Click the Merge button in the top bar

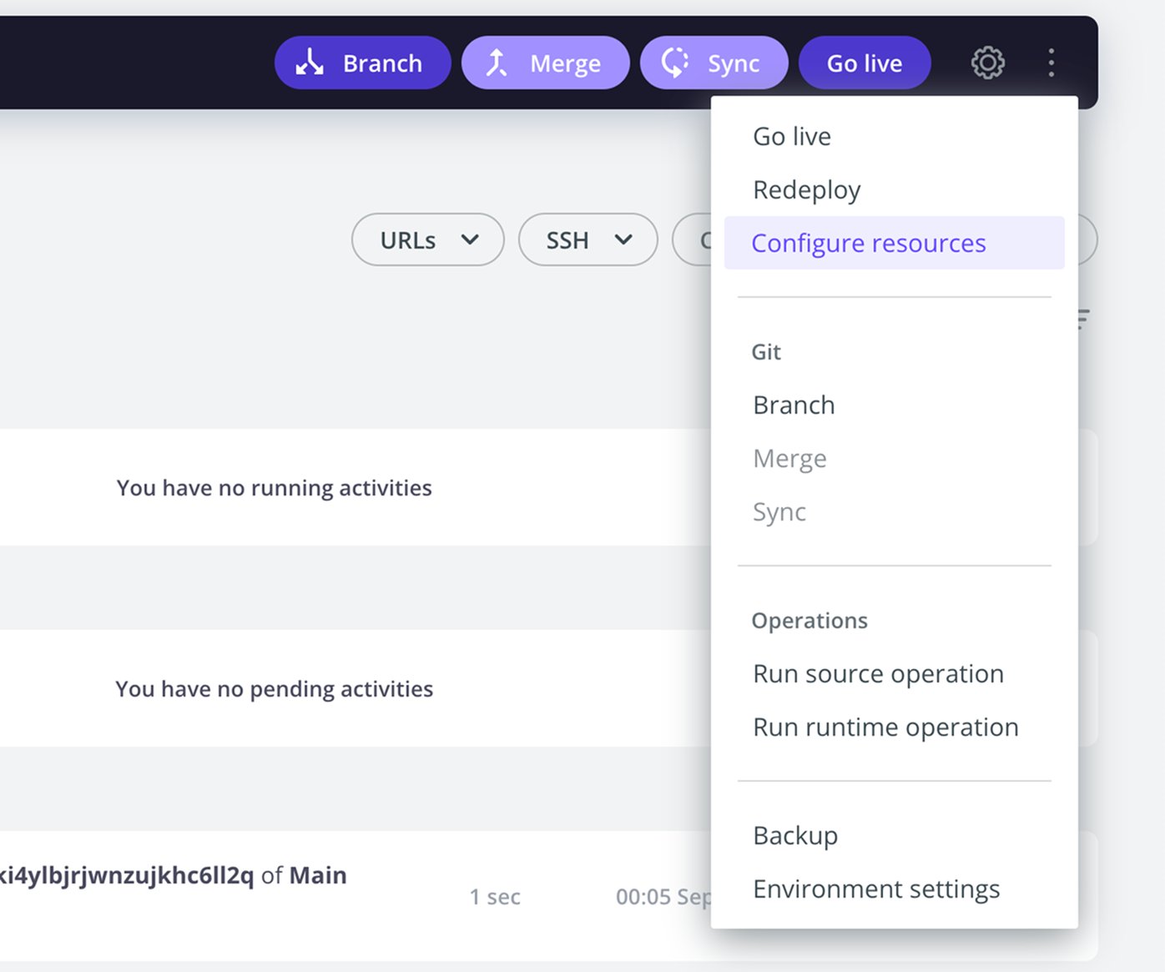point(545,63)
